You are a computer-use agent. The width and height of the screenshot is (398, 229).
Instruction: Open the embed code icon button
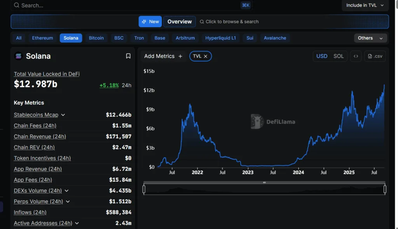pyautogui.click(x=356, y=56)
